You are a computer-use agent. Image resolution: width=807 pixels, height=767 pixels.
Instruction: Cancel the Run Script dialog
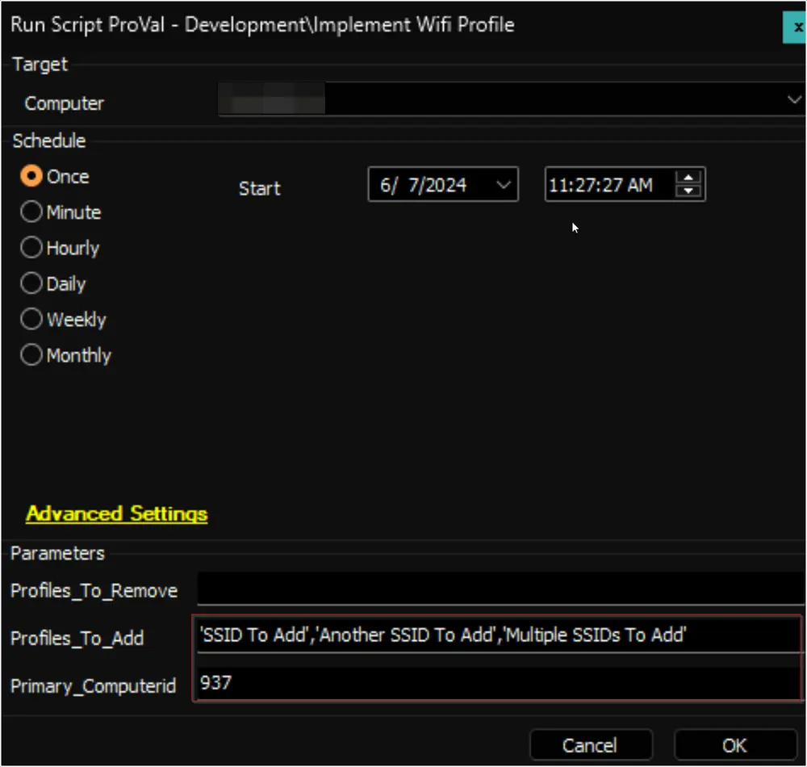(x=591, y=745)
